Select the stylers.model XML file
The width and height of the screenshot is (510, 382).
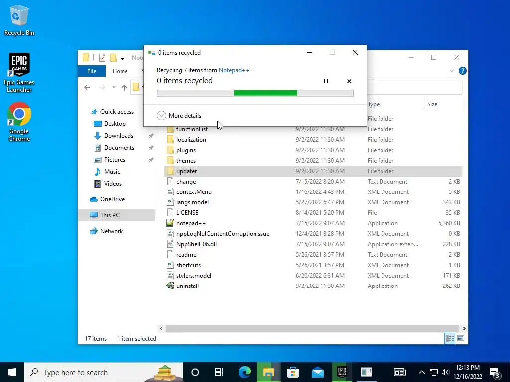194,276
